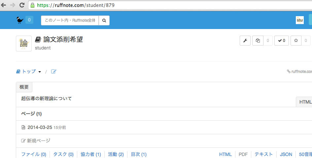Open タスク (0) list
The width and height of the screenshot is (312, 158).
pyautogui.click(x=63, y=154)
